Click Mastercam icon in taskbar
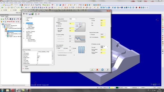Viewport: 164px width, 92px height. tap(18, 90)
